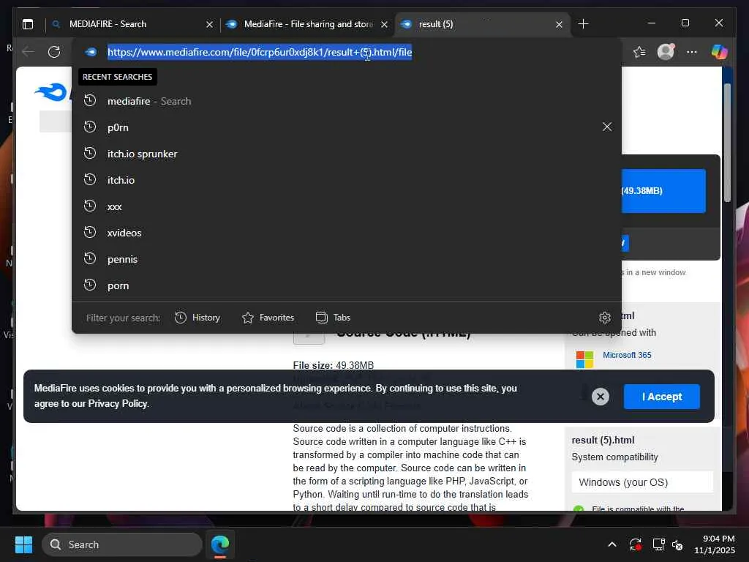Image resolution: width=749 pixels, height=562 pixels.
Task: Dismiss the cookie banner with X
Action: (x=601, y=396)
